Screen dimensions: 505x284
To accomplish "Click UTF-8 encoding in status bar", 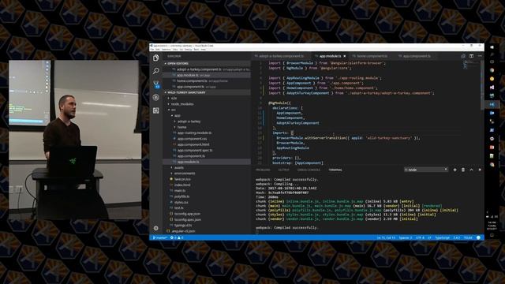I will [x=420, y=237].
